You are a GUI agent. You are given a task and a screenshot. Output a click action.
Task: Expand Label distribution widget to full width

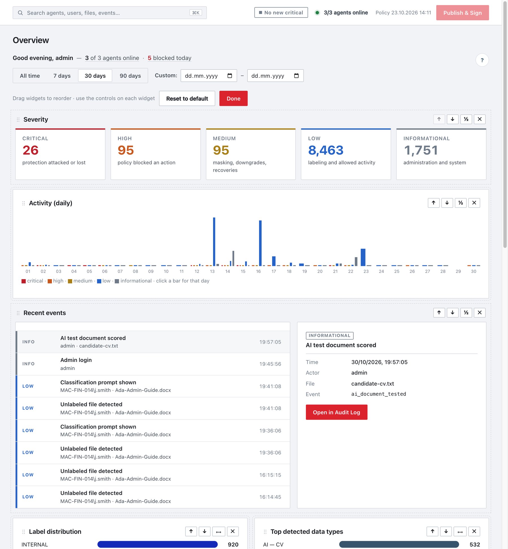218,531
